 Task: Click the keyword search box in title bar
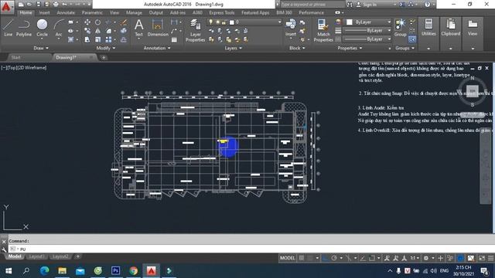312,5
